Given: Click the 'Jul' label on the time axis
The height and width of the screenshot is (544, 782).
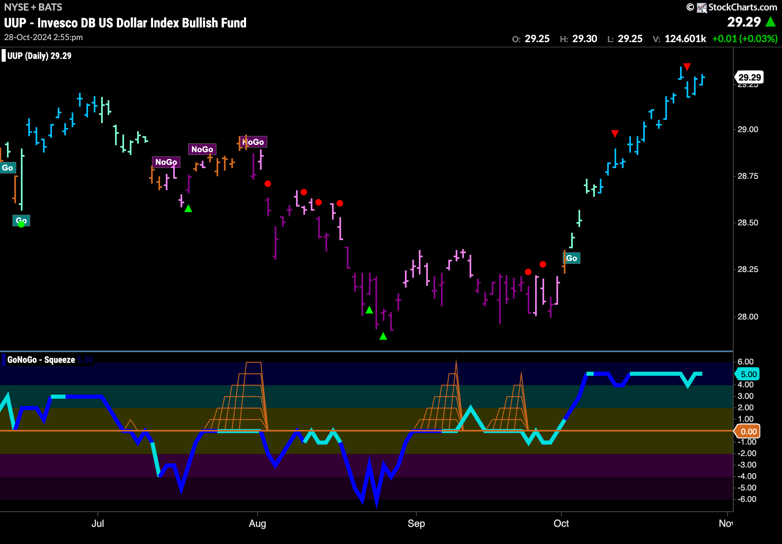Looking at the screenshot, I should [98, 524].
